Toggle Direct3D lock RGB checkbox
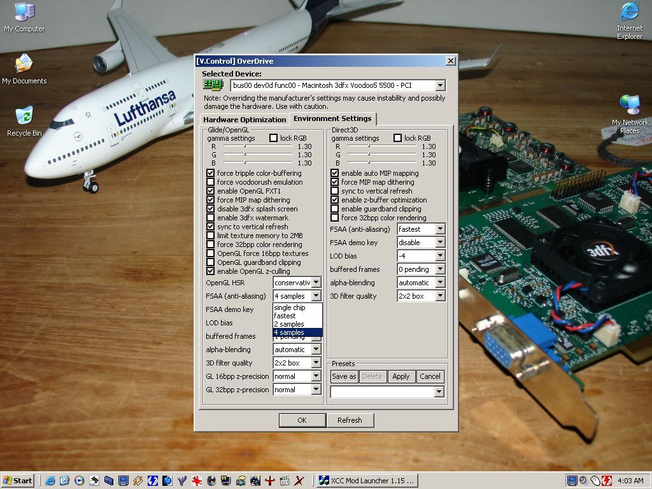This screenshot has width=652, height=489. 397,138
